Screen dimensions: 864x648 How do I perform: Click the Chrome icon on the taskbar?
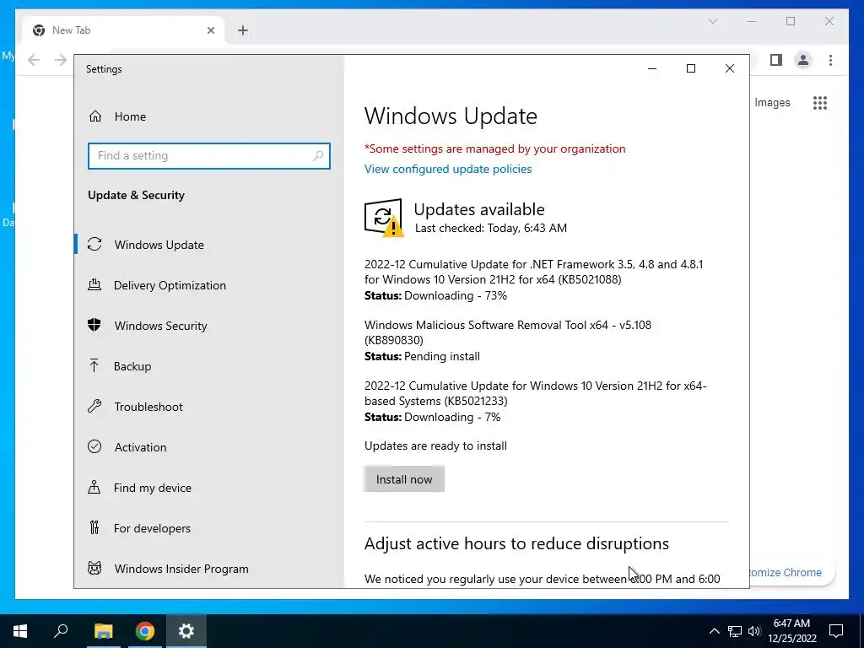coord(145,631)
